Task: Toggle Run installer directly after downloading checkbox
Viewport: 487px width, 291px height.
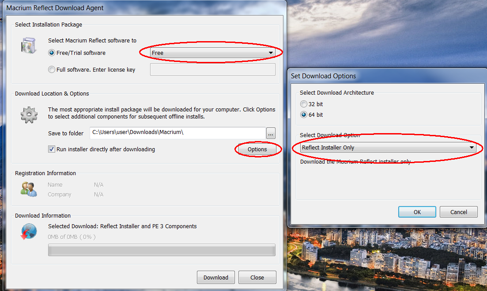Action: click(52, 149)
